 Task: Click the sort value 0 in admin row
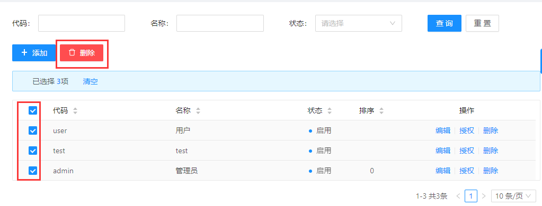[x=372, y=171]
